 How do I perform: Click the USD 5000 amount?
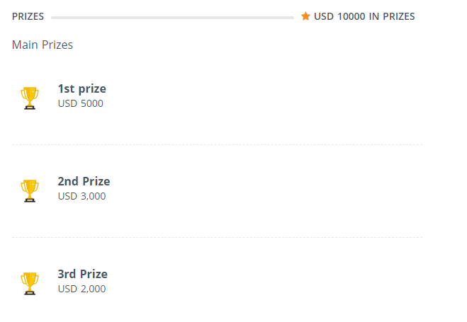[x=80, y=103]
